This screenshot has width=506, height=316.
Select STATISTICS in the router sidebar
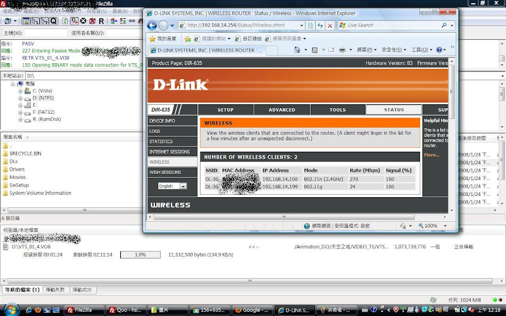(x=161, y=142)
